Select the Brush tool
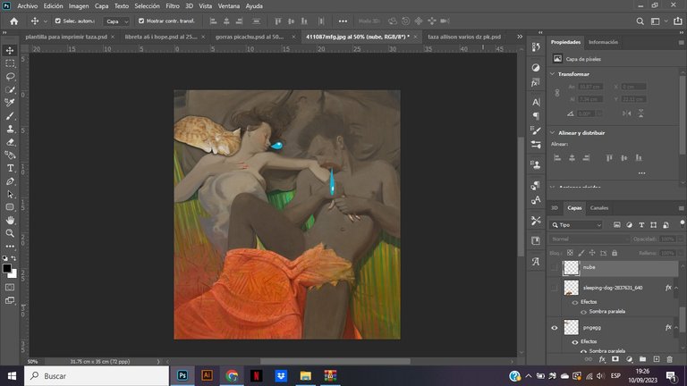 pyautogui.click(x=10, y=116)
